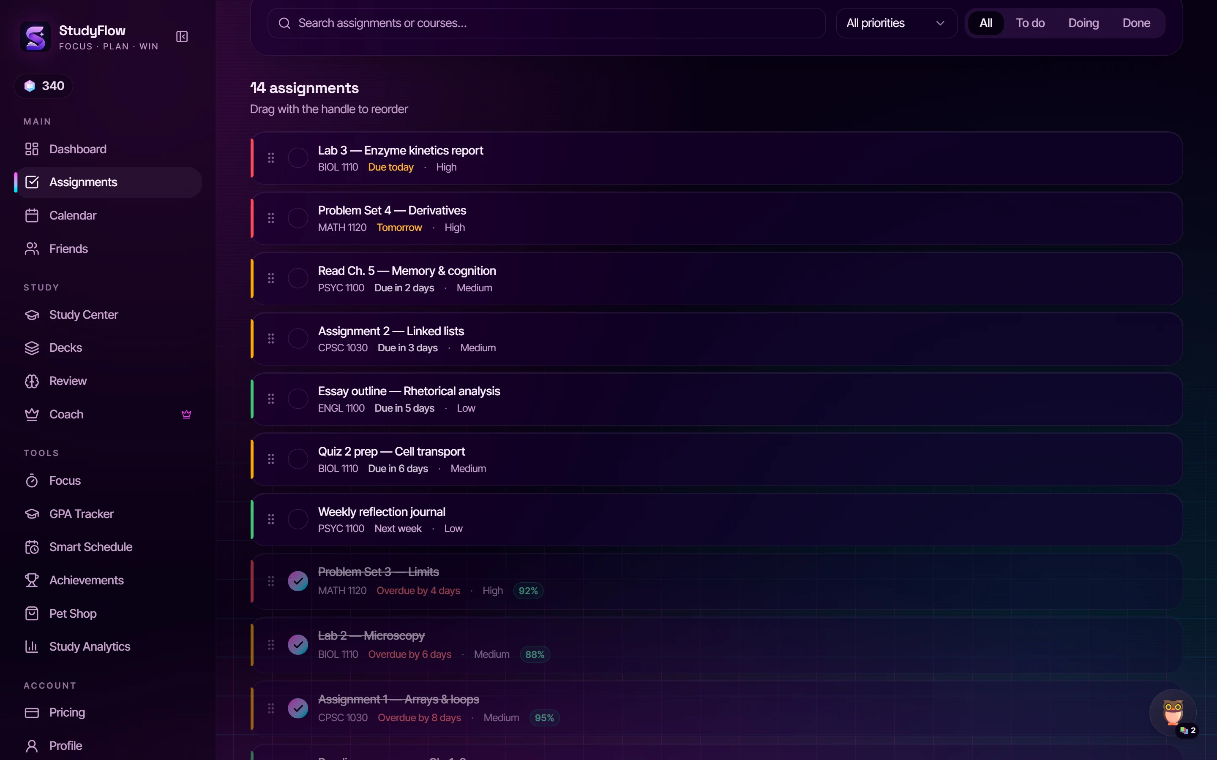The height and width of the screenshot is (760, 1217).
Task: Click the 92% score badge
Action: point(528,591)
